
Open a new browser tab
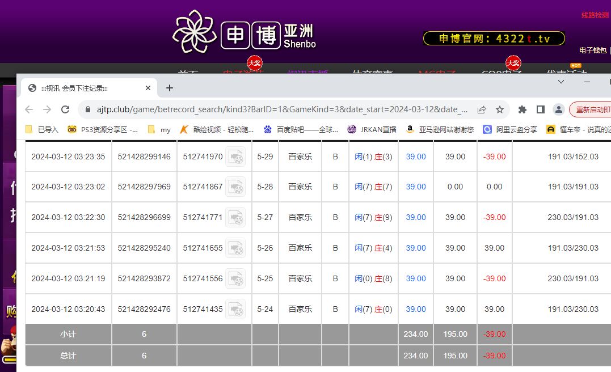169,88
